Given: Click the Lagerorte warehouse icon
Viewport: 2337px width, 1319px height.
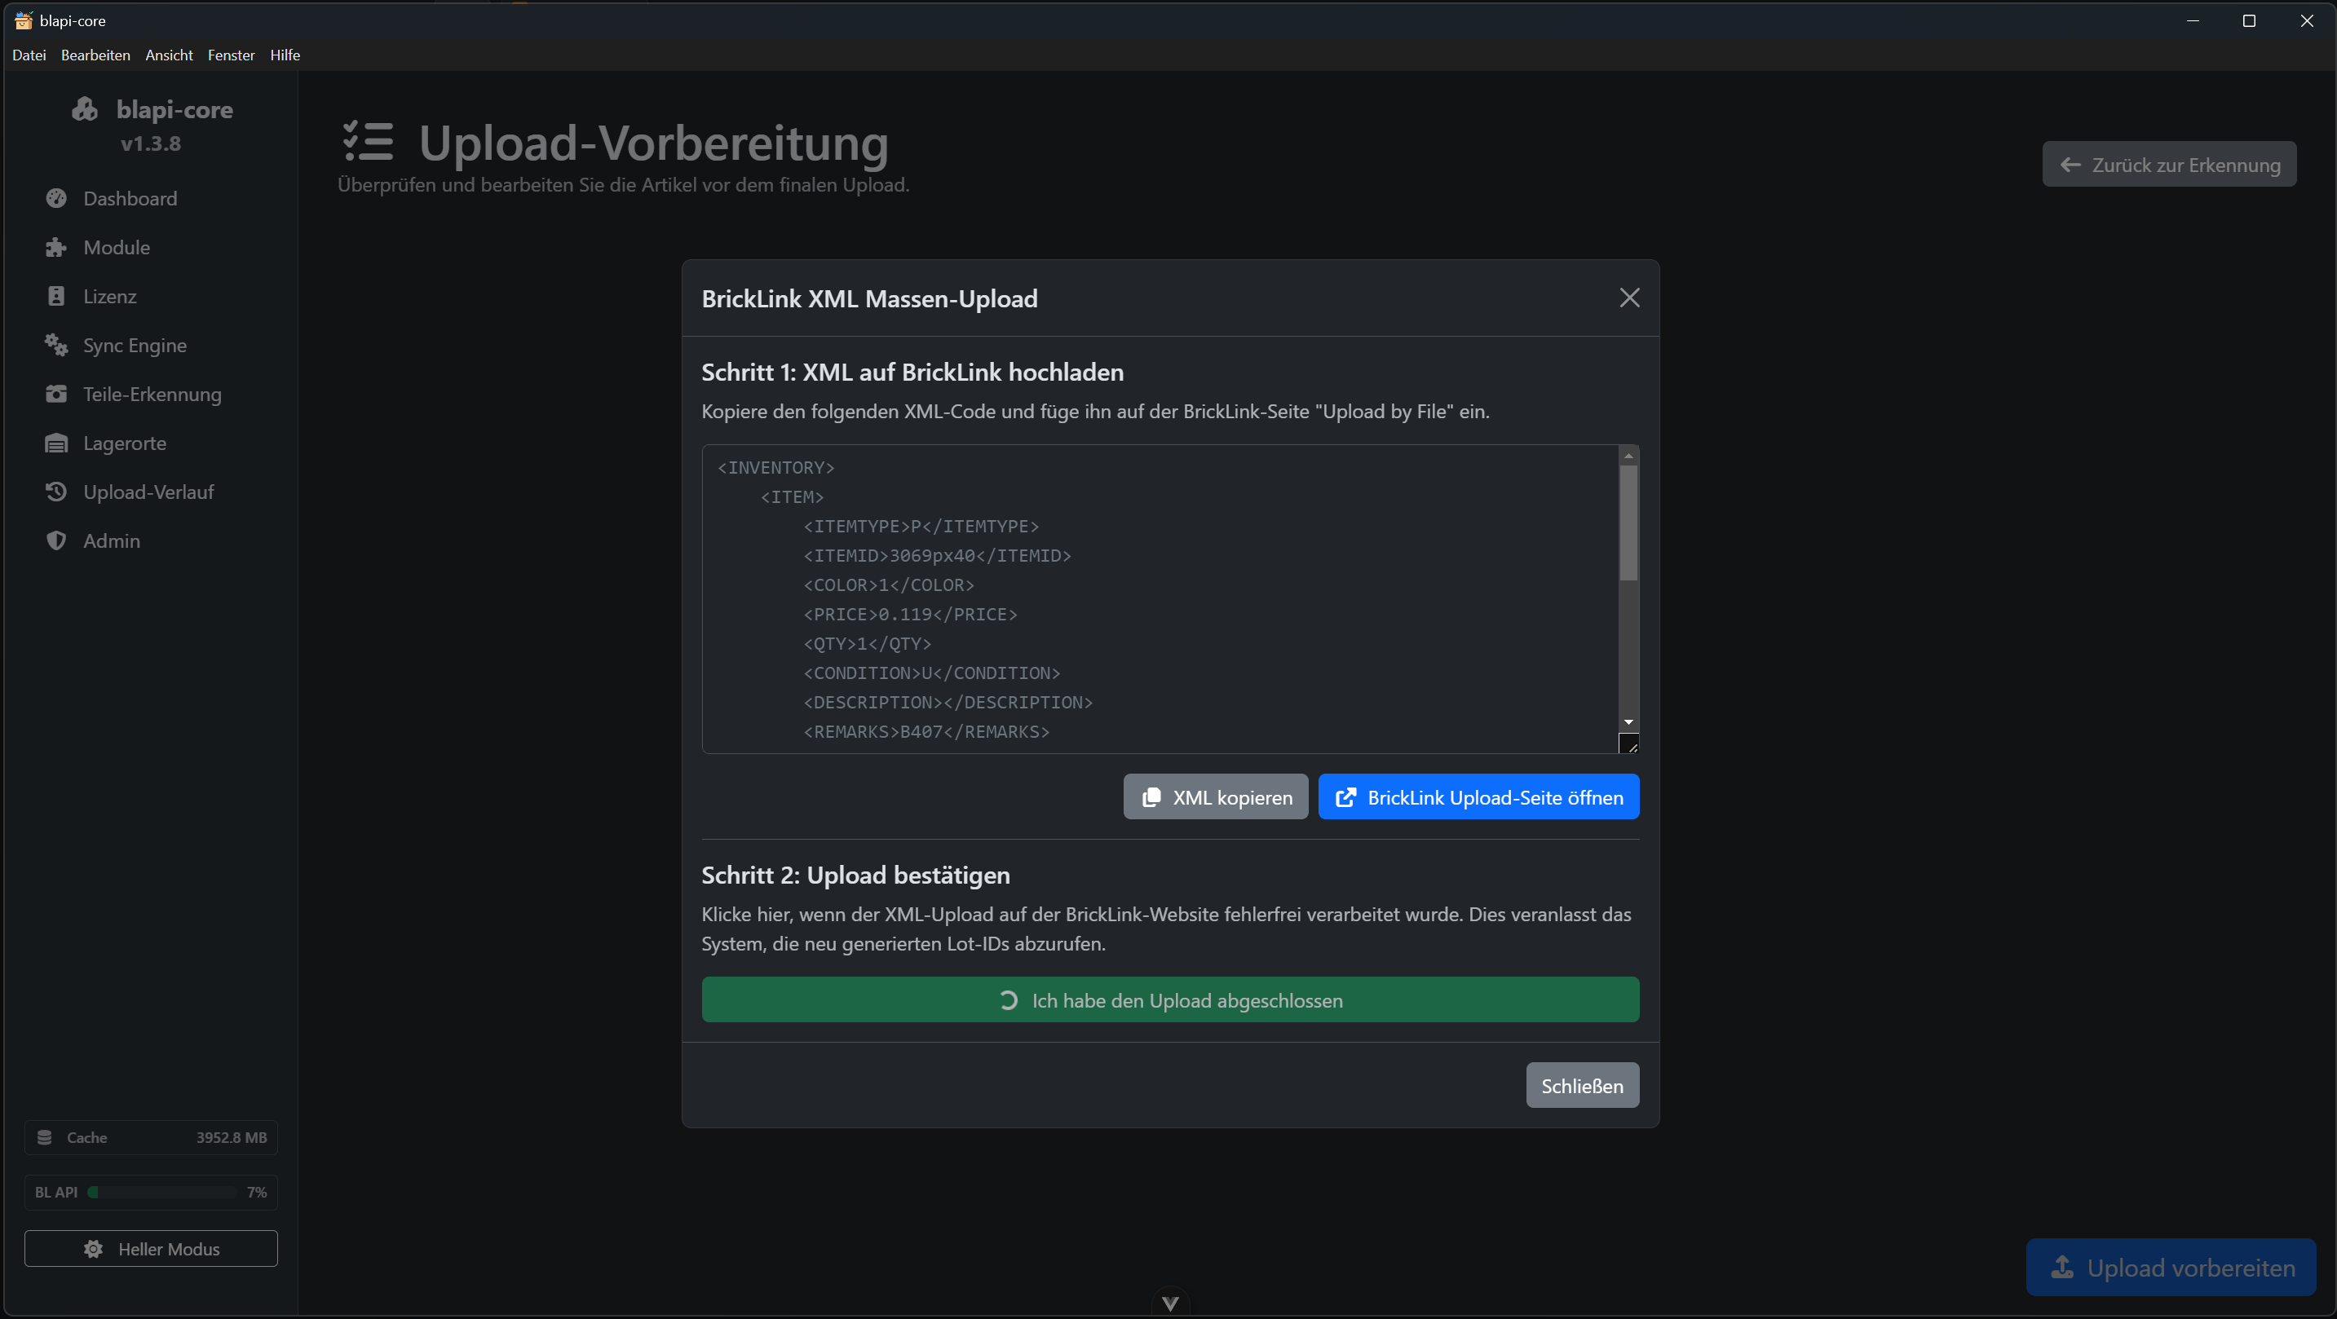Looking at the screenshot, I should (x=56, y=443).
